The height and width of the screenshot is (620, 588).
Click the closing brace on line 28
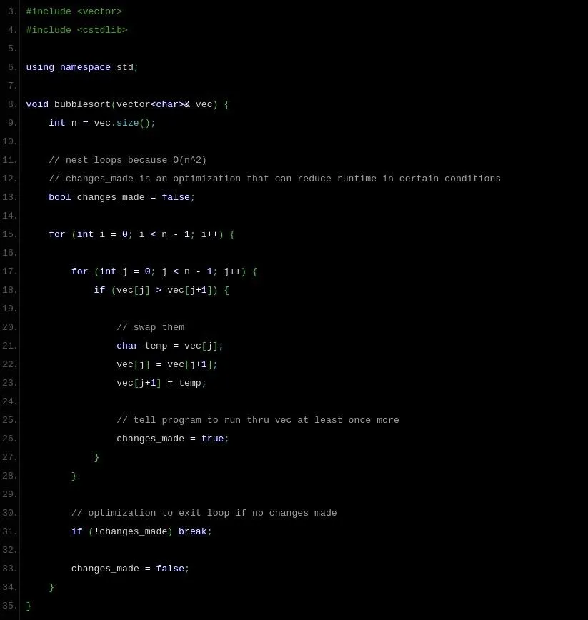(x=74, y=476)
